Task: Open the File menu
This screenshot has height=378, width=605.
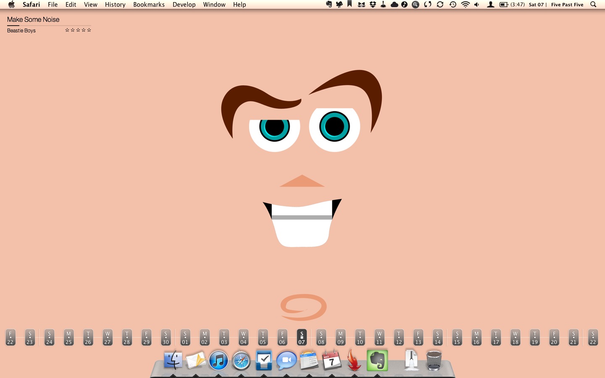Action: (x=53, y=5)
